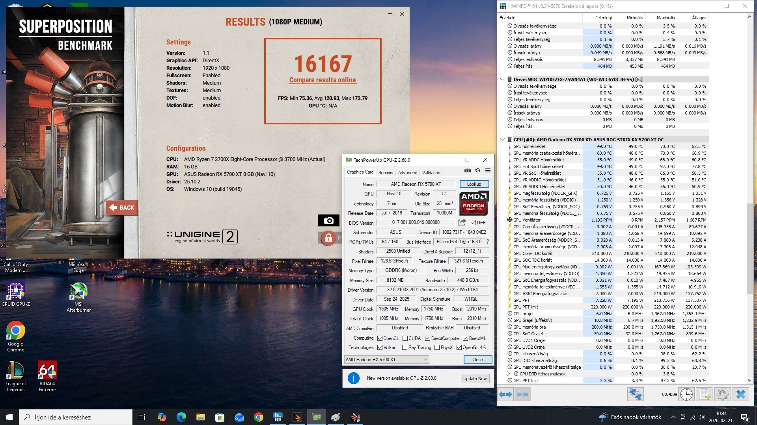The image size is (757, 425).
Task: Open HWiNFO sensor settings gear icon
Action: tap(722, 394)
